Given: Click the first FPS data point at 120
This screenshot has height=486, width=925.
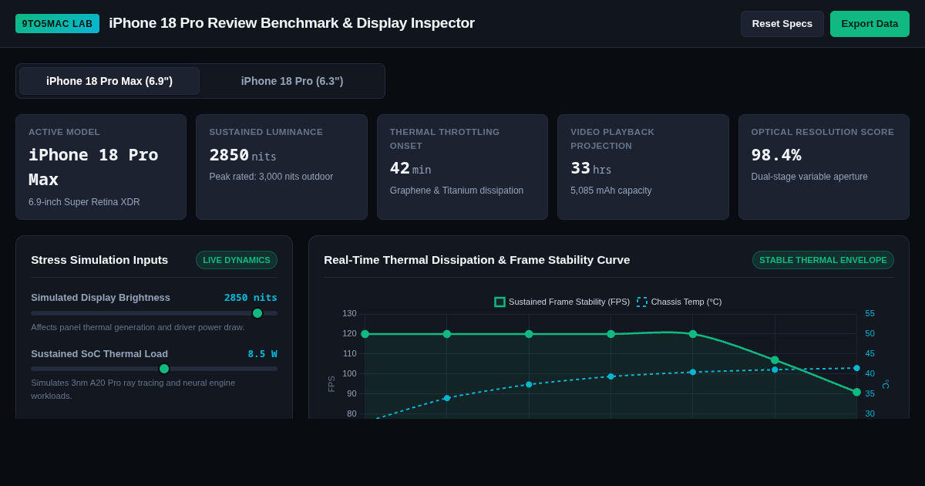Looking at the screenshot, I should pyautogui.click(x=365, y=334).
